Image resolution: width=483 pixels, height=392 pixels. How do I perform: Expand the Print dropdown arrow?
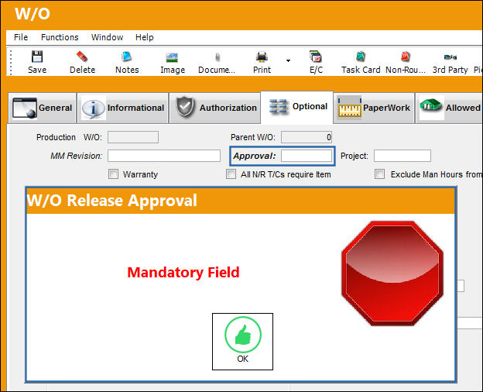click(288, 60)
